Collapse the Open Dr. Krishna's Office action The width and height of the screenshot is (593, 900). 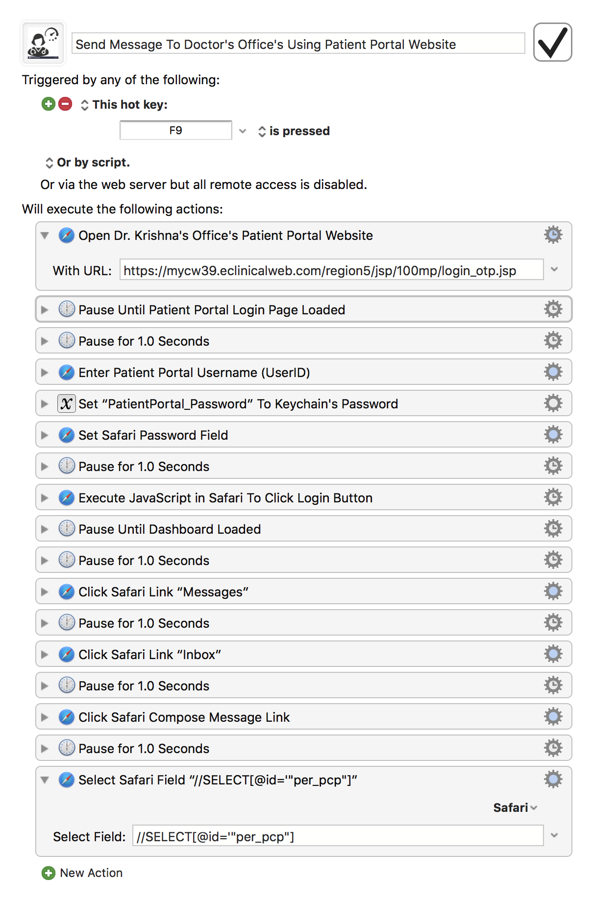45,236
